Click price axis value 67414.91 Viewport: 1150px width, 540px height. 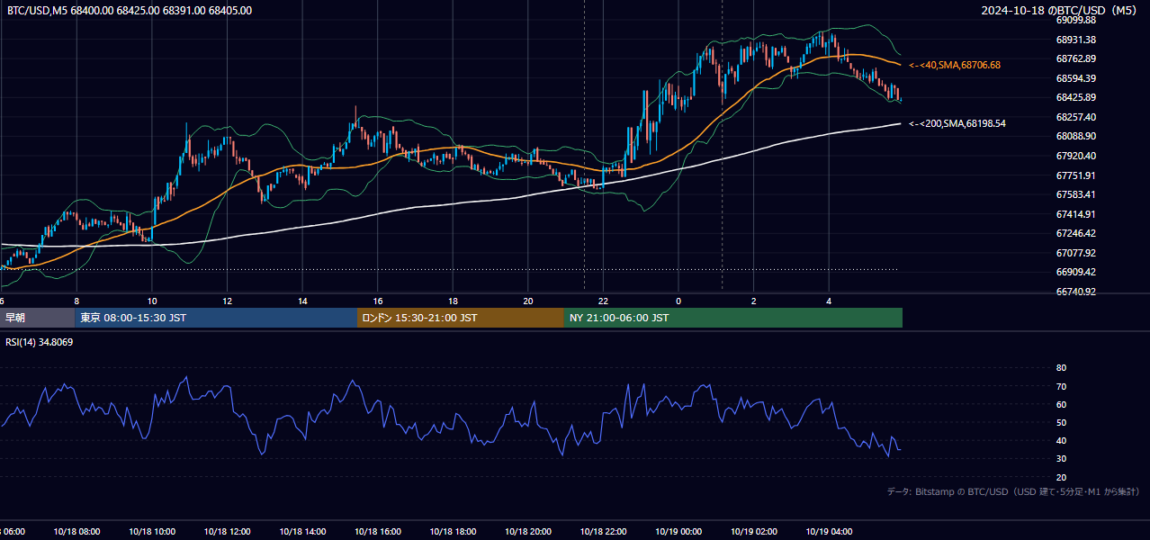[x=1075, y=214]
